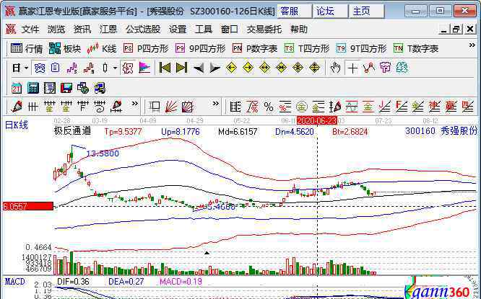
Task: Open the T四方形 tool
Action: tap(307, 48)
